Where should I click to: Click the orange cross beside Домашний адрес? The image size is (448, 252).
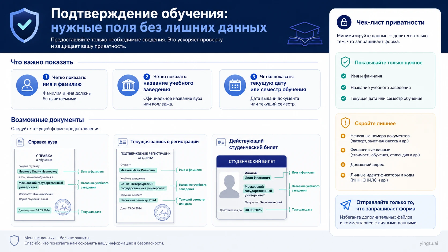pos(343,165)
